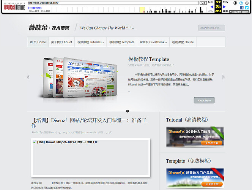
Task: Click the Read More button
Action: (204, 100)
